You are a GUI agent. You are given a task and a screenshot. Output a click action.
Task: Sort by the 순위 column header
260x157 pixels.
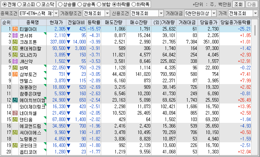[x=6, y=22]
